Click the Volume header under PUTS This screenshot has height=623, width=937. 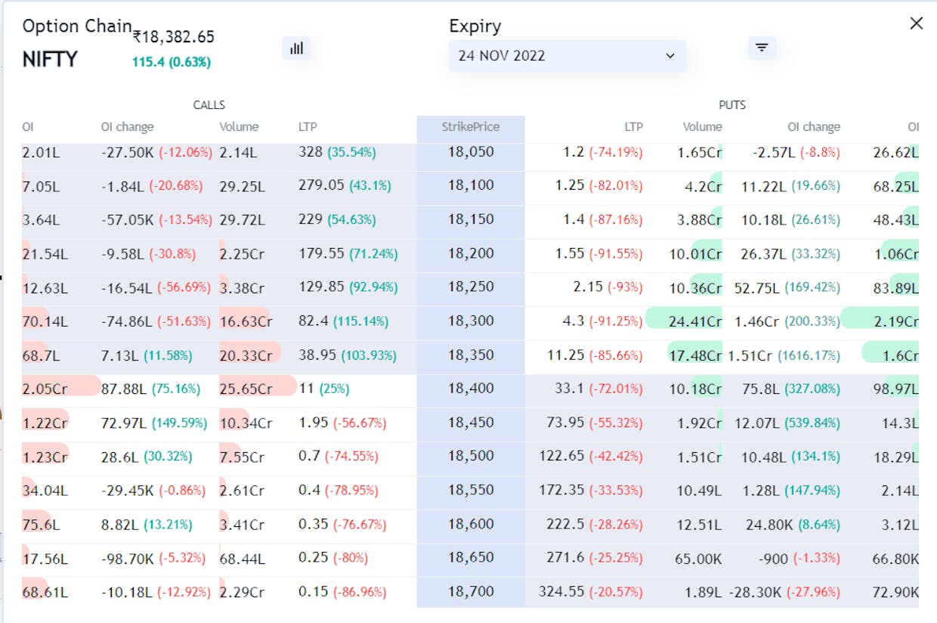(x=703, y=127)
